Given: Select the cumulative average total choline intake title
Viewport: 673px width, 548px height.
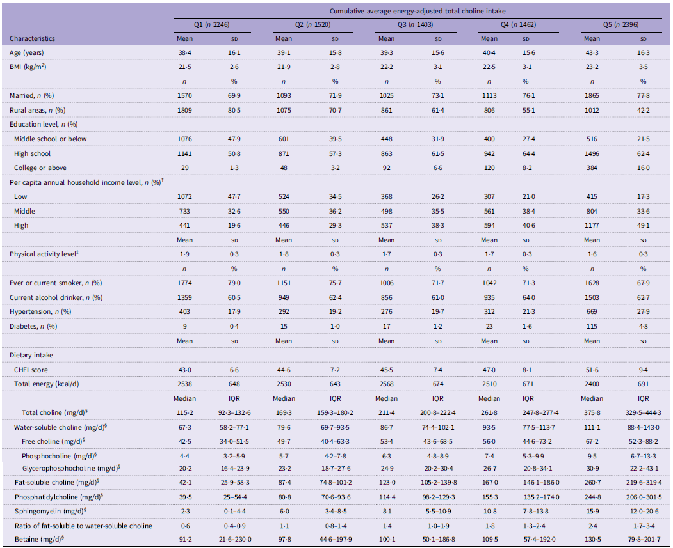Looking at the screenshot, I should click(418, 11).
